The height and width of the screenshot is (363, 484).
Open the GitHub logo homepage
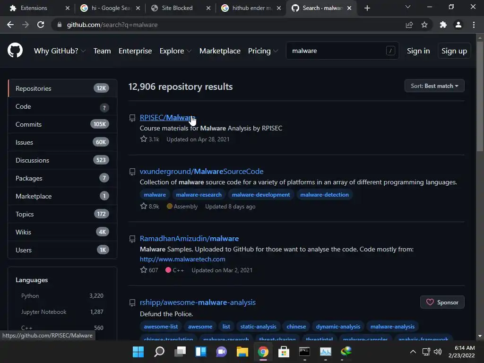(x=15, y=51)
